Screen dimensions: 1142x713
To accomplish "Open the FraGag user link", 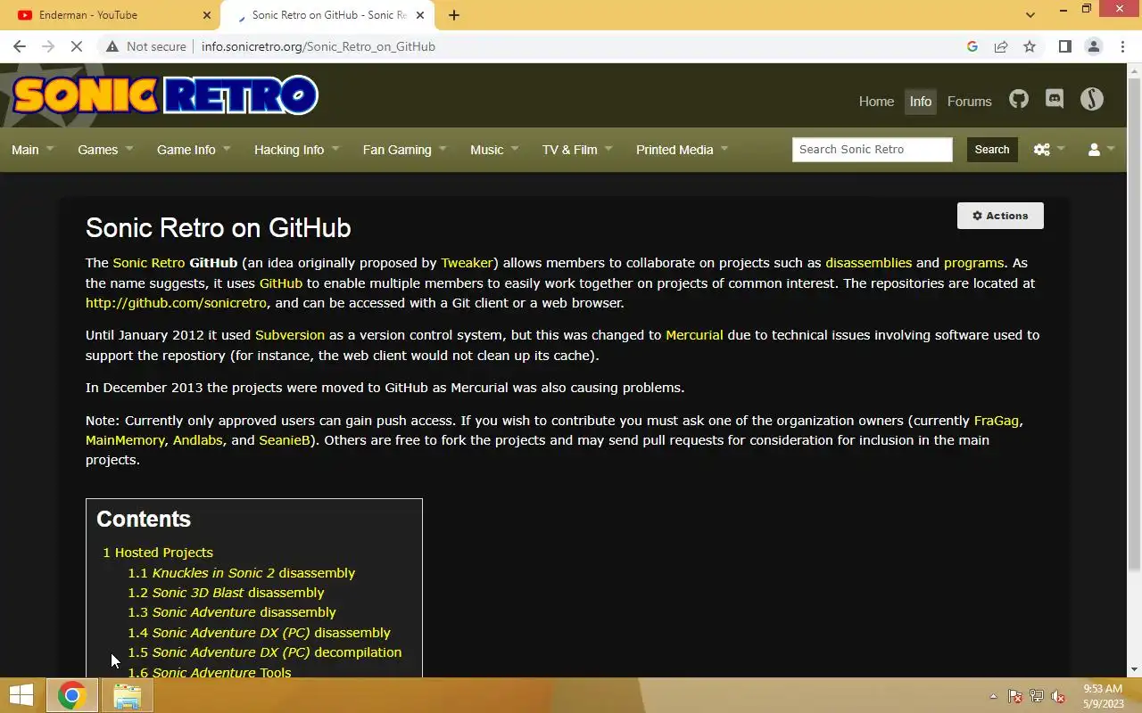I will pos(997,421).
